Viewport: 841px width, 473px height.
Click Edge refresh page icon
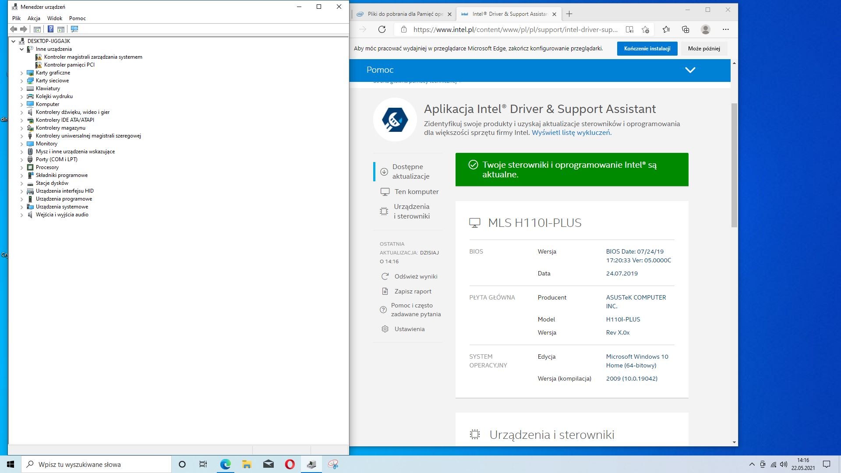tap(382, 29)
